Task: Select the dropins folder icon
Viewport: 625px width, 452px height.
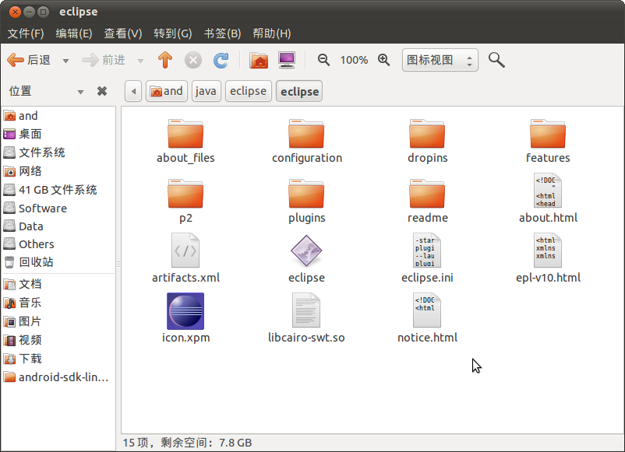Action: (427, 134)
